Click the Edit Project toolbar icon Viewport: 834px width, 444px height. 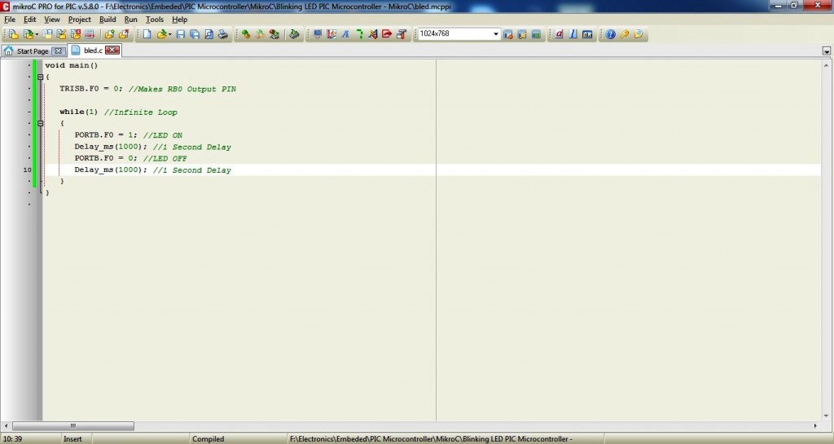coord(62,34)
